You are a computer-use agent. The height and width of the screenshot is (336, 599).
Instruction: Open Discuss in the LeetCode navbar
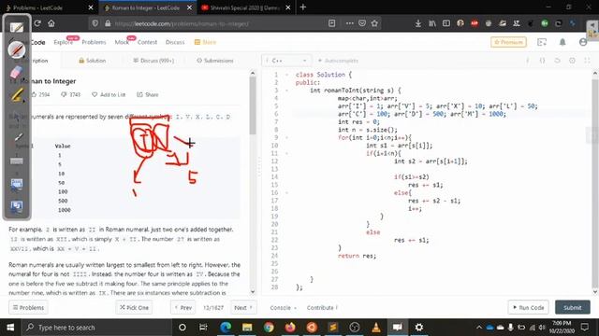(x=175, y=42)
